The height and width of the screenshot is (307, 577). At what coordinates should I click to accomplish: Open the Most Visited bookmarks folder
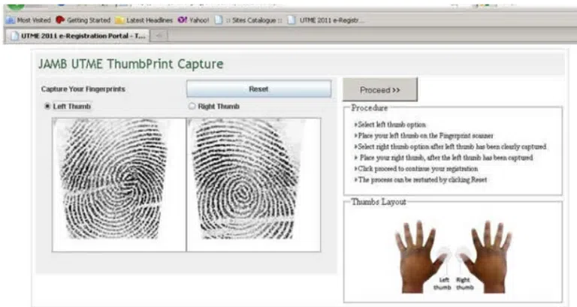point(30,20)
